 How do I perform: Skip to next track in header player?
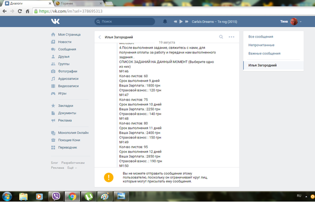[187, 21]
